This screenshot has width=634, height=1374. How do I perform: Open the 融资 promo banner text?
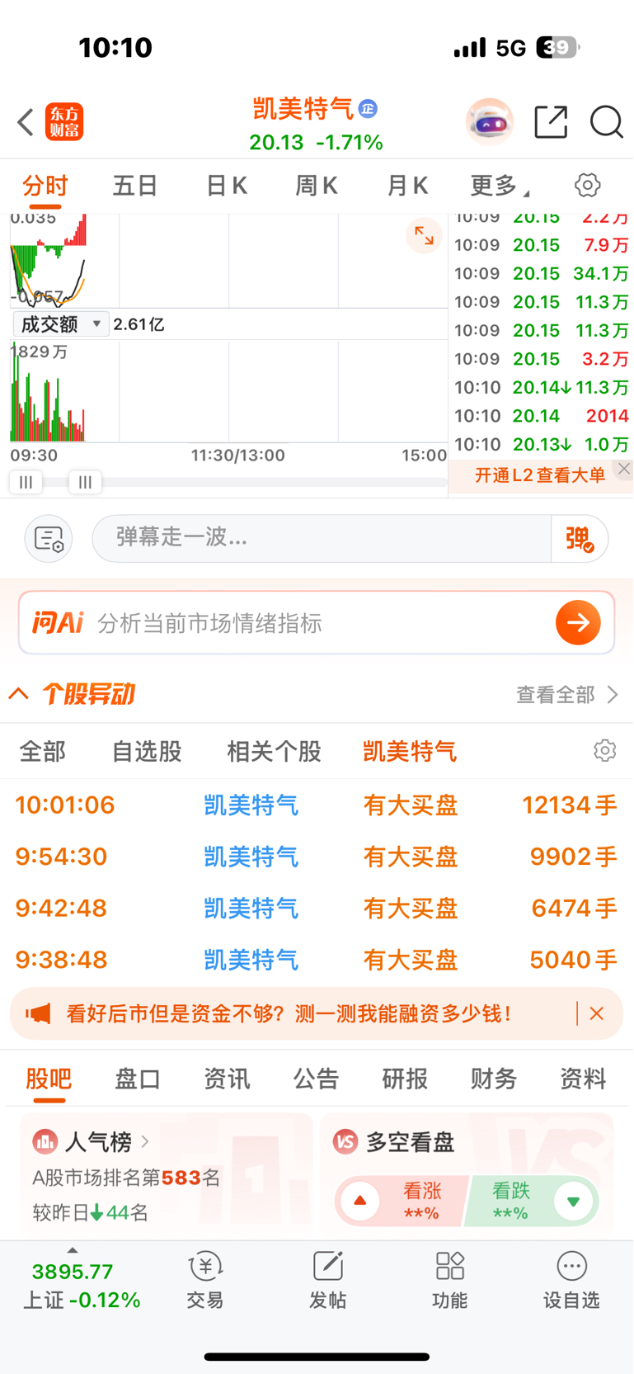(x=289, y=1013)
